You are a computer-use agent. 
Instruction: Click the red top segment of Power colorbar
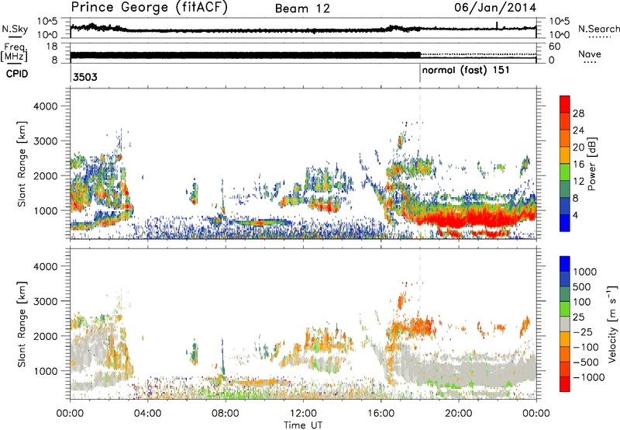click(565, 104)
